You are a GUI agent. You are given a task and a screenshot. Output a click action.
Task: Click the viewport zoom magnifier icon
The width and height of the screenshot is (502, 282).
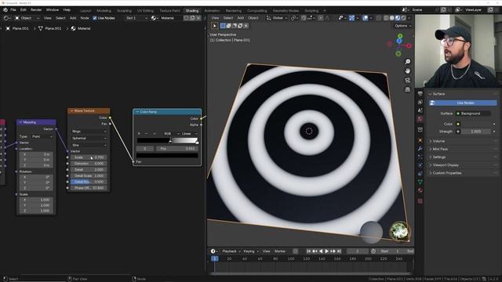pos(408,61)
